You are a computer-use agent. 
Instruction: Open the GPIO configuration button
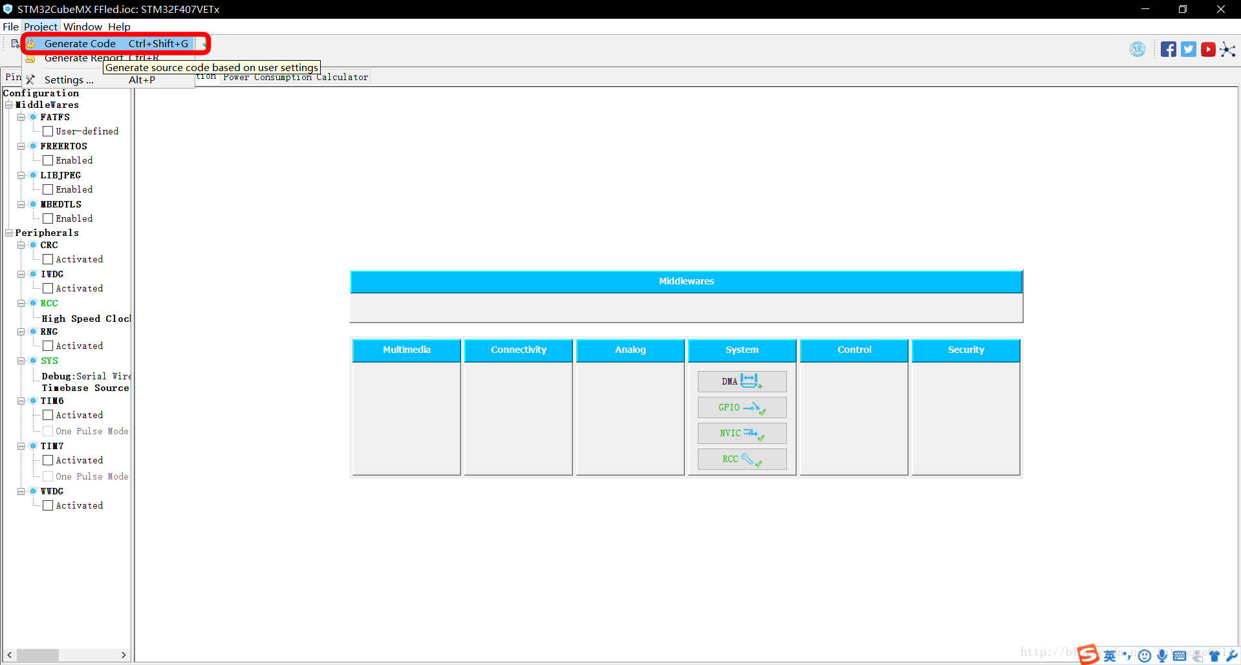point(742,407)
